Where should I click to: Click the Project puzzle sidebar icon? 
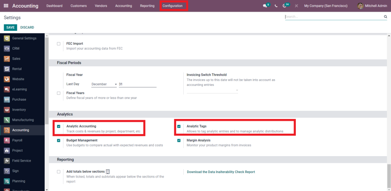pyautogui.click(x=7, y=151)
